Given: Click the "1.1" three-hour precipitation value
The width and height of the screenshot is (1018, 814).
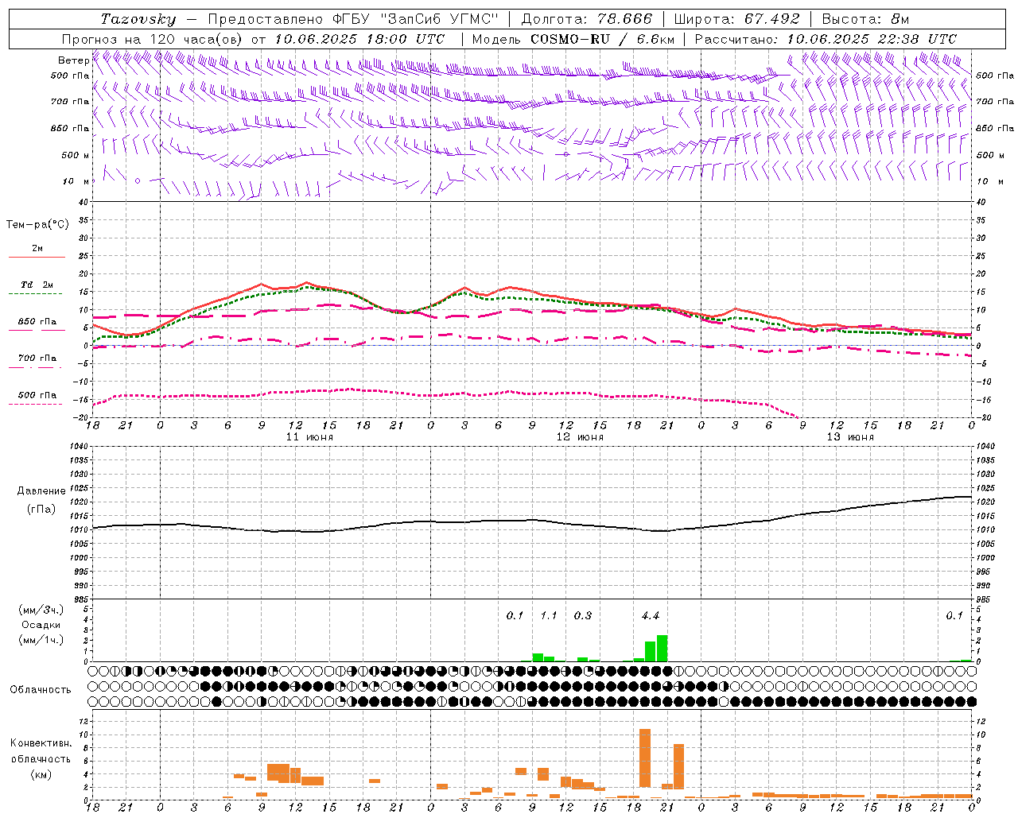Looking at the screenshot, I should coord(549,616).
